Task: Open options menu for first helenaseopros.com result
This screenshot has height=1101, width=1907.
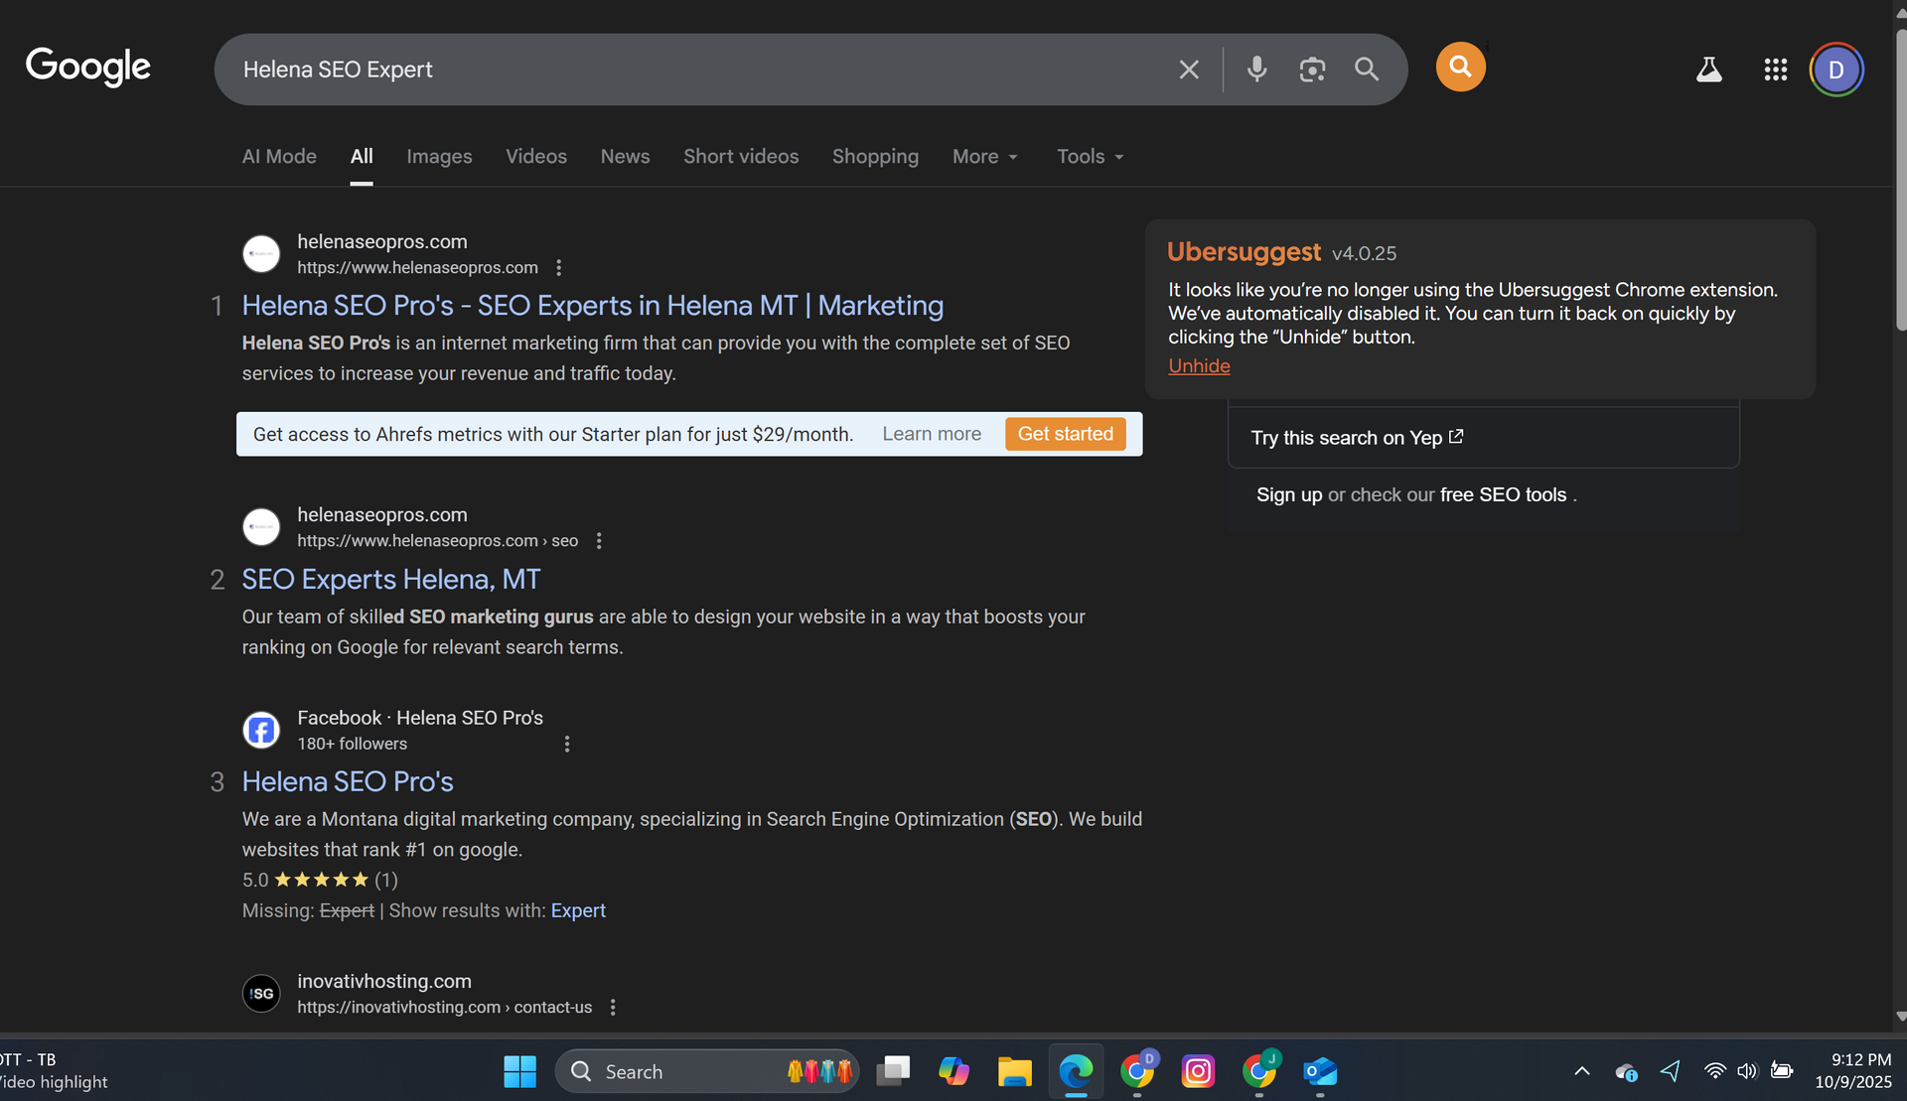Action: [559, 268]
